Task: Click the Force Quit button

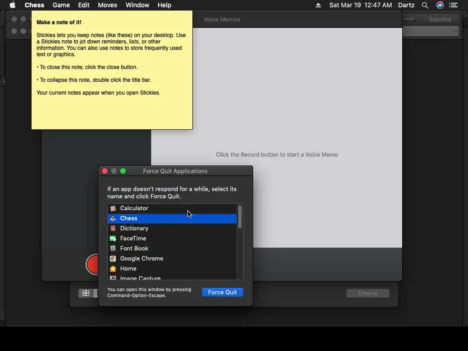Action: tap(223, 292)
